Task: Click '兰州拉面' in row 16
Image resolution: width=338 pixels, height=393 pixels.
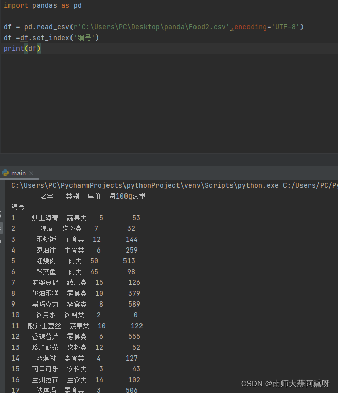Action: 45,380
